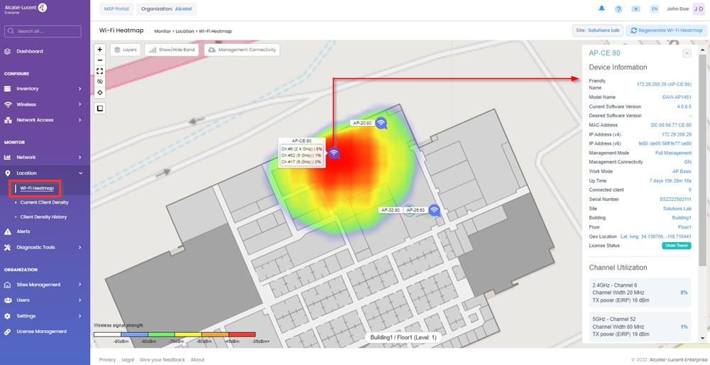Toggle Management Connectivity overlay
This screenshot has width=710, height=365.
[242, 50]
